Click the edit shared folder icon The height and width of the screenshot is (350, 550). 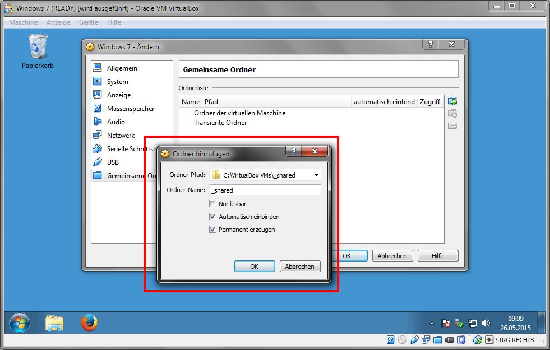click(452, 114)
